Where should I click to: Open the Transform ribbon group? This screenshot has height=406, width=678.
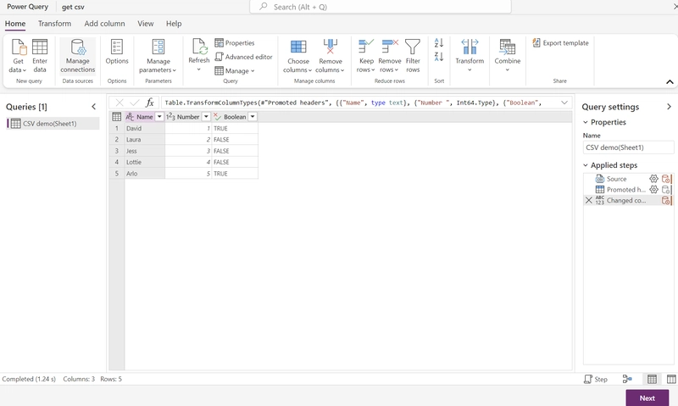pos(470,55)
